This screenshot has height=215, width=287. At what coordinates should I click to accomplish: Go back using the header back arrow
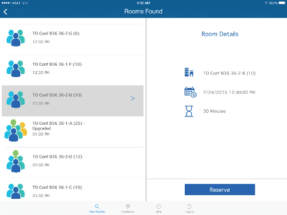click(x=5, y=12)
